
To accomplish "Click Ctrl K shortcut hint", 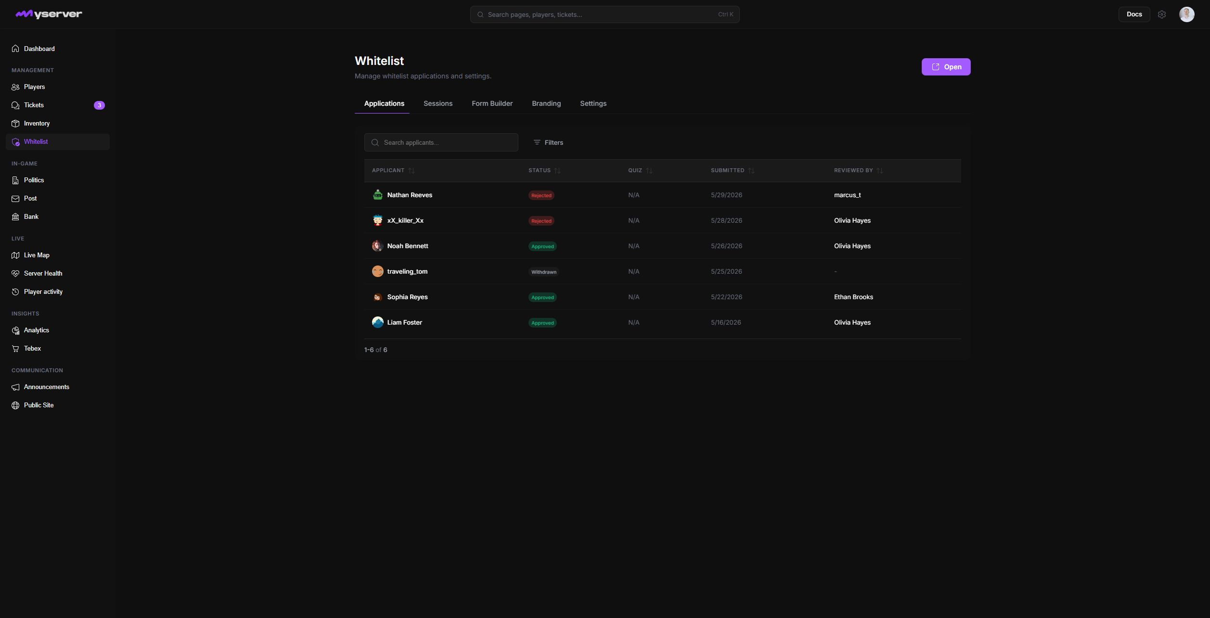I will click(x=725, y=14).
